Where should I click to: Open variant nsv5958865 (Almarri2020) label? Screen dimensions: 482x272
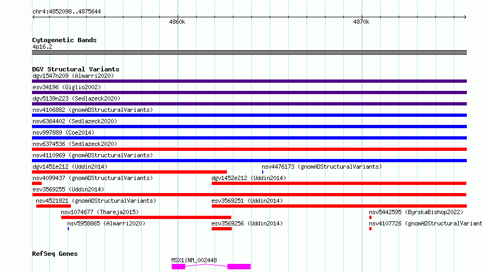[x=106, y=223]
